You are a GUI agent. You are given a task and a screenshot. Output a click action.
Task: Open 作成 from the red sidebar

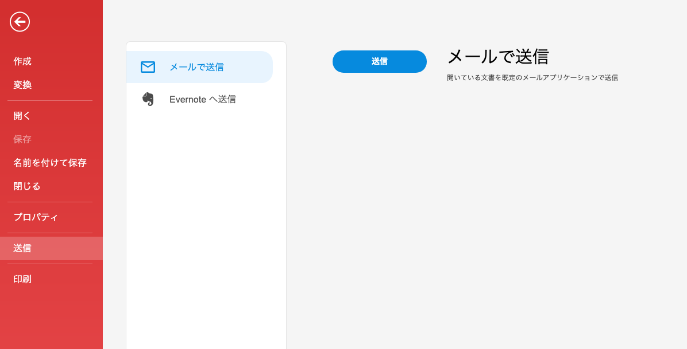pyautogui.click(x=21, y=61)
